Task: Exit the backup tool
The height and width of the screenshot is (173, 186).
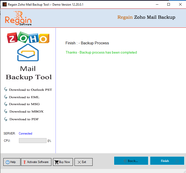Action: pyautogui.click(x=83, y=162)
